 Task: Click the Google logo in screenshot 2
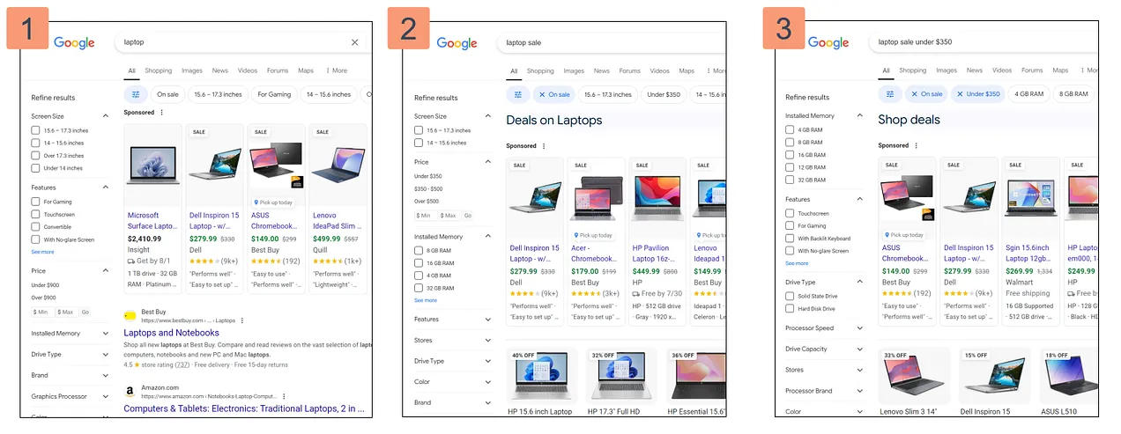point(457,43)
